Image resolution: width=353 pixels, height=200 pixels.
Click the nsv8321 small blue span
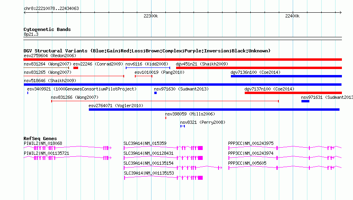(182, 126)
